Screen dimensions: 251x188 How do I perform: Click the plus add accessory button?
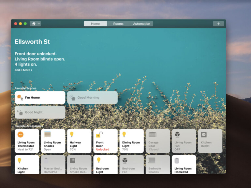(218, 24)
